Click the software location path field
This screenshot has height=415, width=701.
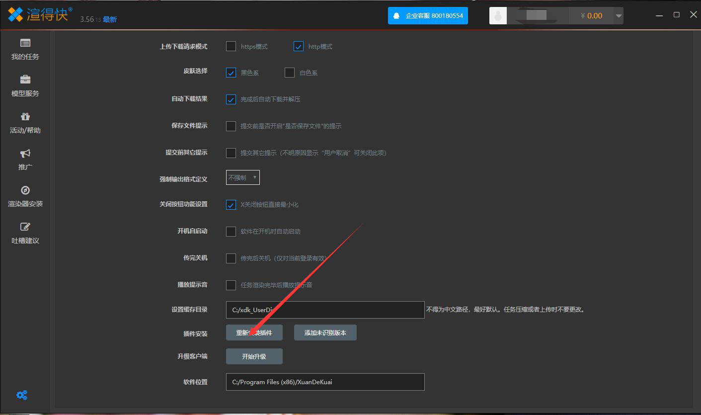(x=325, y=382)
